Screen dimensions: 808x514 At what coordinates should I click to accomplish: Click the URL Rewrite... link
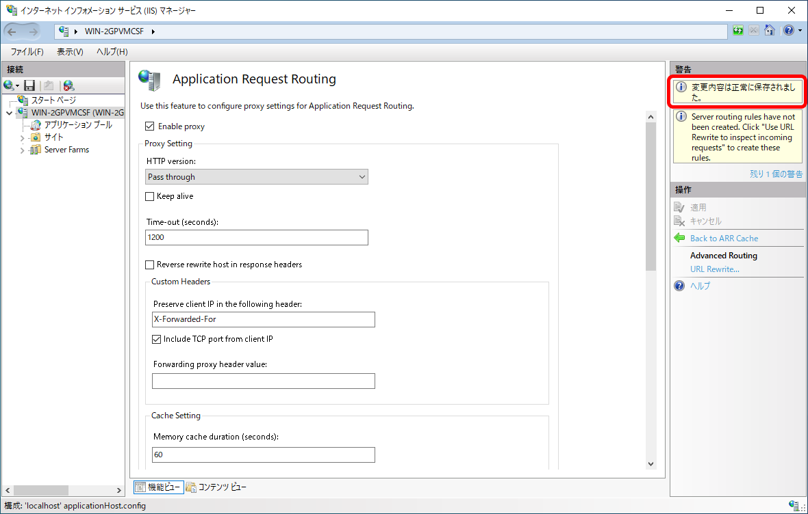[x=714, y=269]
